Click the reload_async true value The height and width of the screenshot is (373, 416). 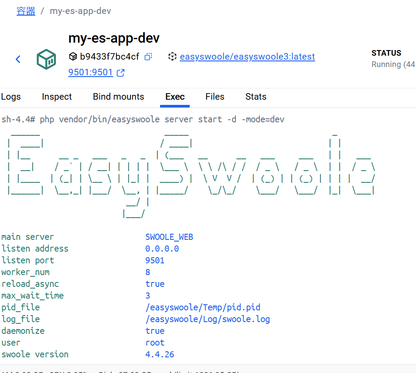[155, 284]
